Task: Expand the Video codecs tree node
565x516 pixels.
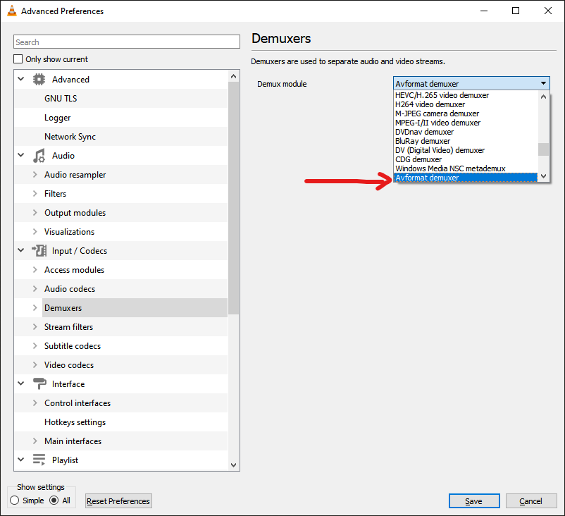Action: pos(35,365)
